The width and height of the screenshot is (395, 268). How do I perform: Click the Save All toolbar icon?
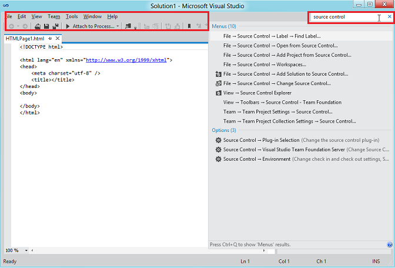click(55, 26)
